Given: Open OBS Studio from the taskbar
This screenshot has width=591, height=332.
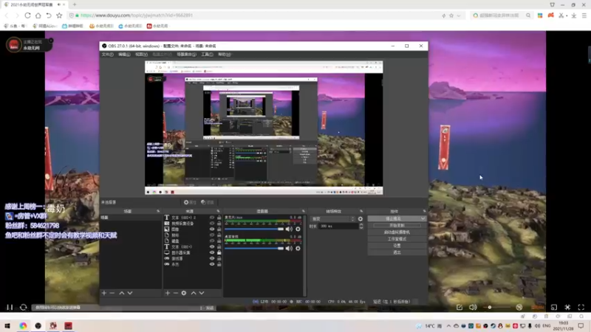Looking at the screenshot, I should [x=38, y=325].
